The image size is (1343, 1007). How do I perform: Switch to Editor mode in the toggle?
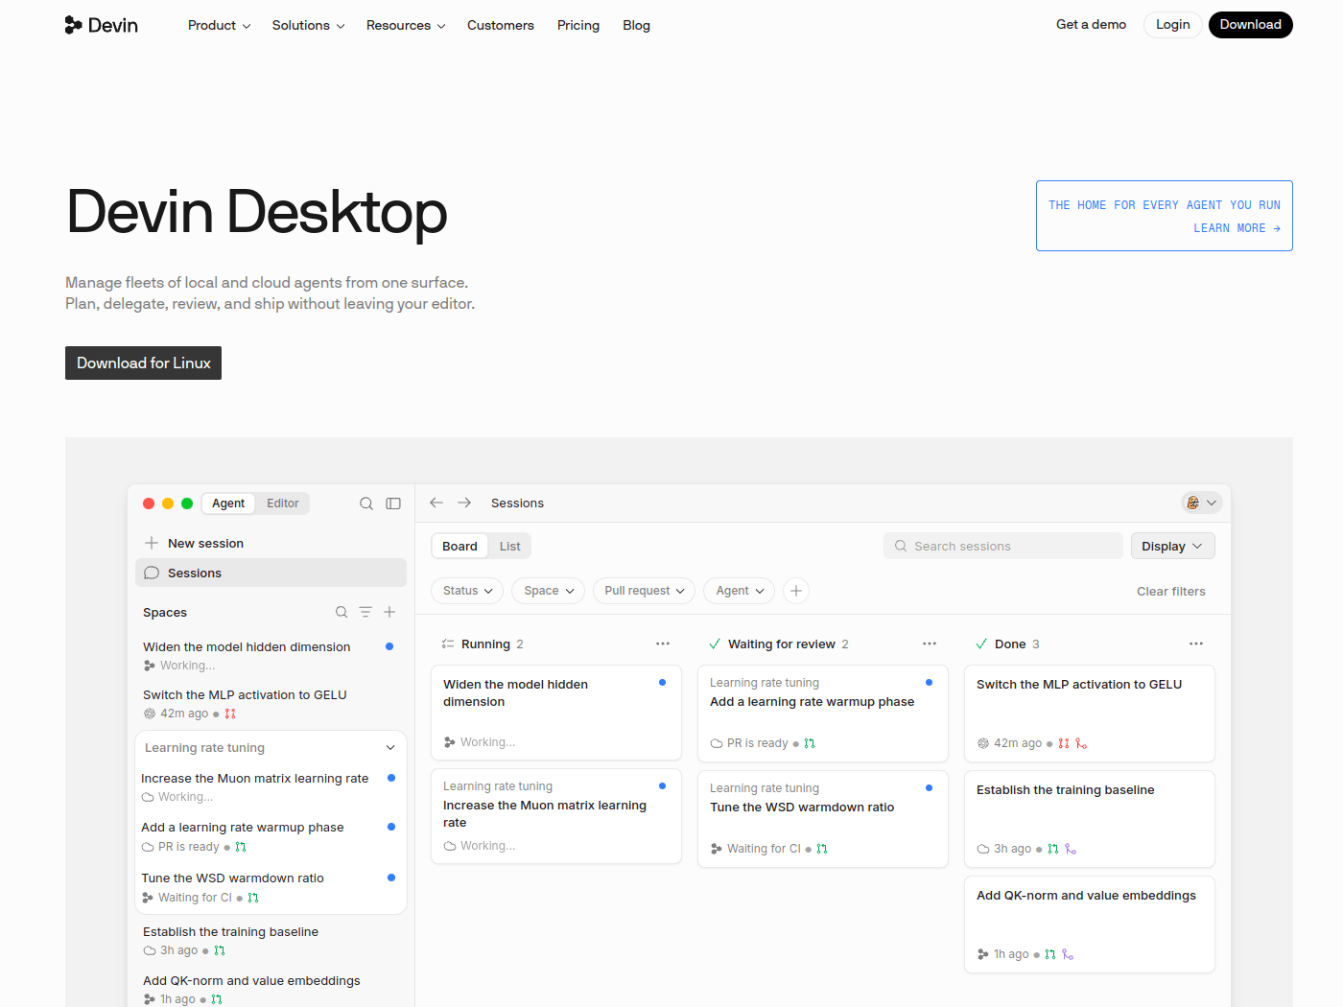pyautogui.click(x=283, y=503)
